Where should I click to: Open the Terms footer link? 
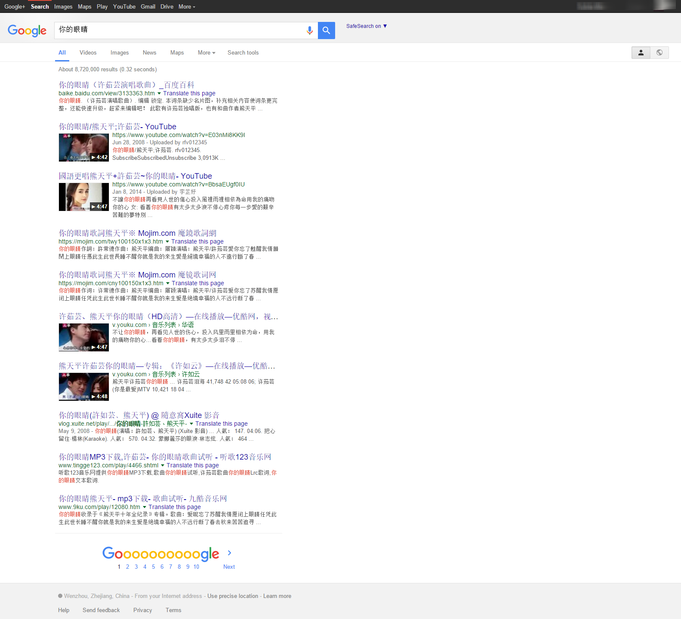point(173,610)
